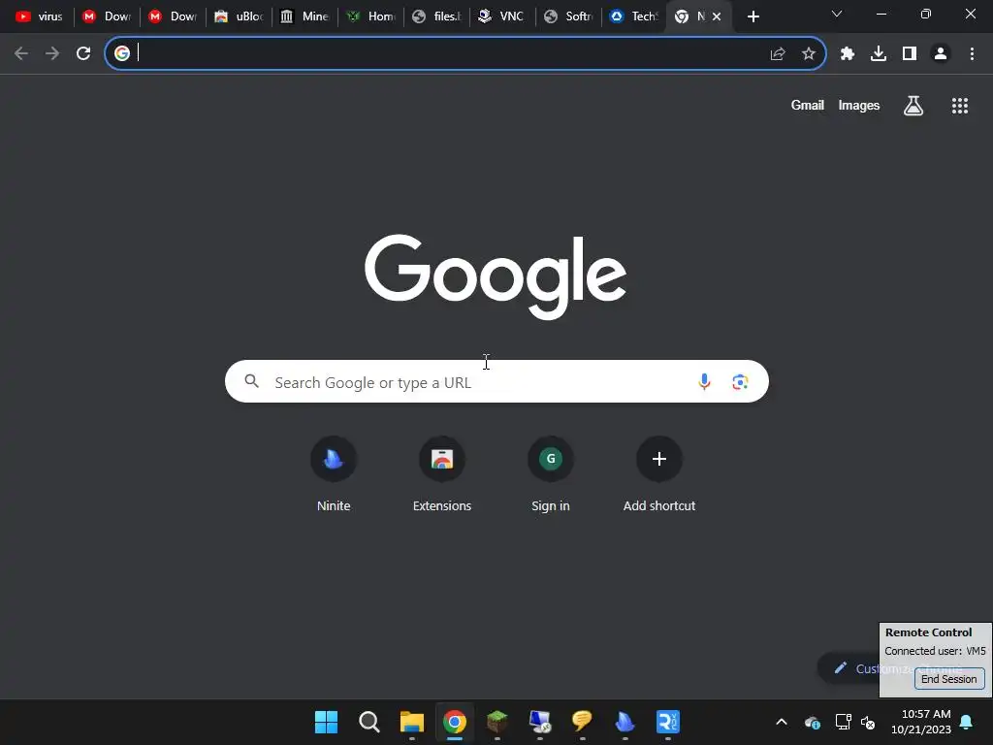
Task: Open the Google apps grid
Action: tap(960, 106)
